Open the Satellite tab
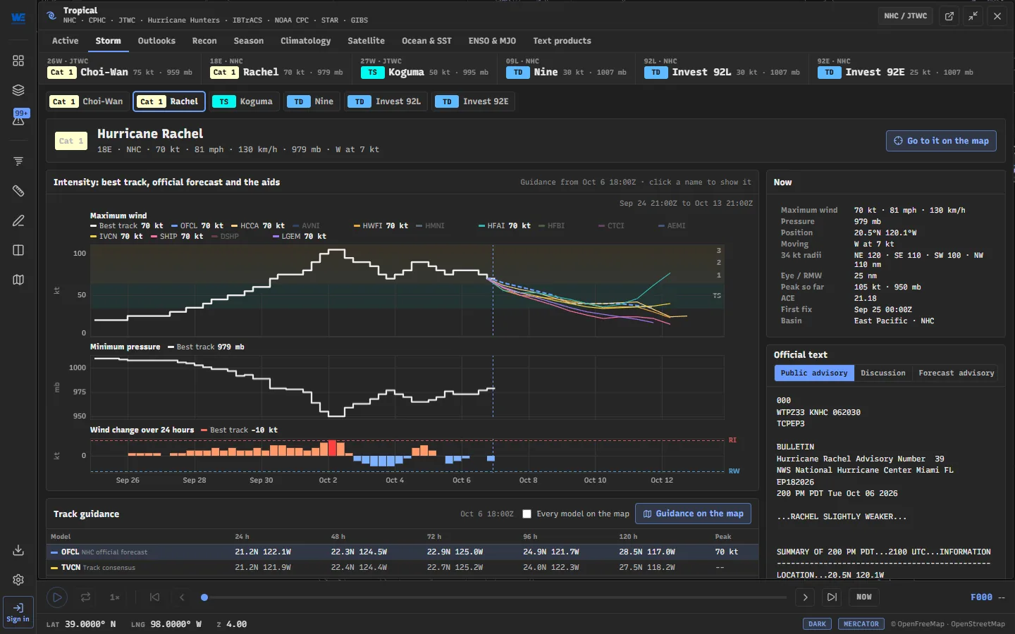1015x634 pixels. (366, 41)
